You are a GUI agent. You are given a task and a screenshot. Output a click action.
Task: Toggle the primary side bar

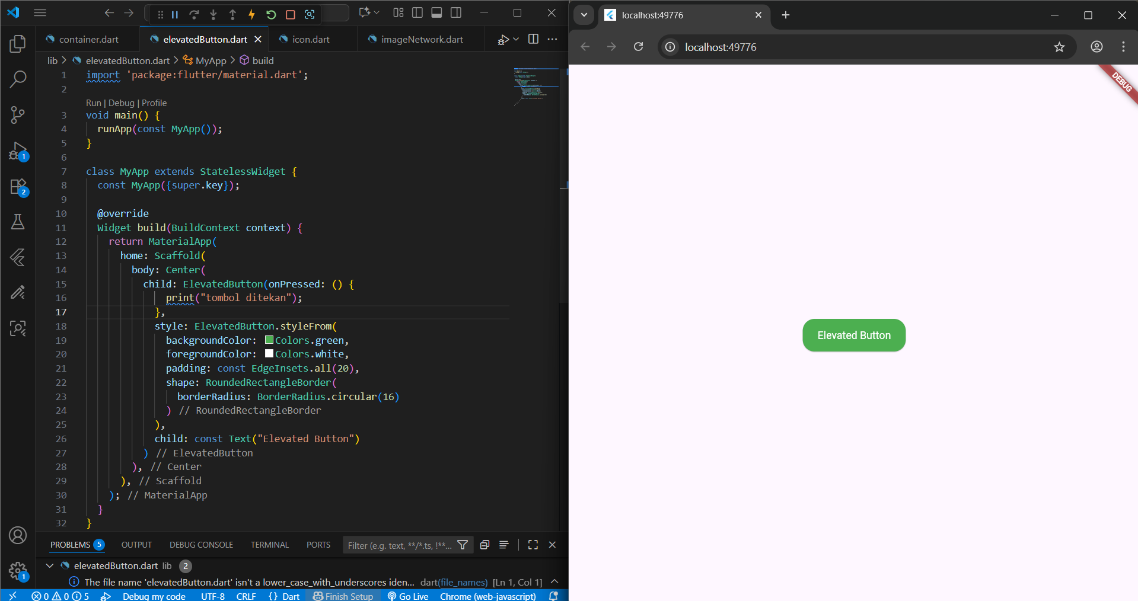pos(417,12)
